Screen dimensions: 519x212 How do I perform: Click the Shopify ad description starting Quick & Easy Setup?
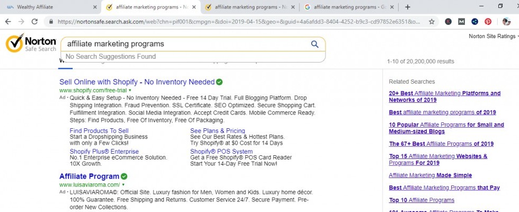[192, 109]
